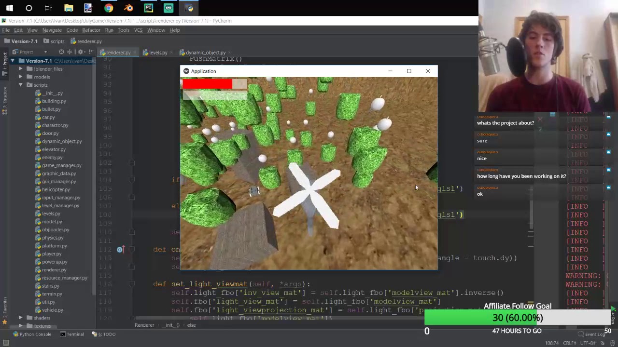Open the Window menu
Screen dimensions: 618x347
coord(156,30)
